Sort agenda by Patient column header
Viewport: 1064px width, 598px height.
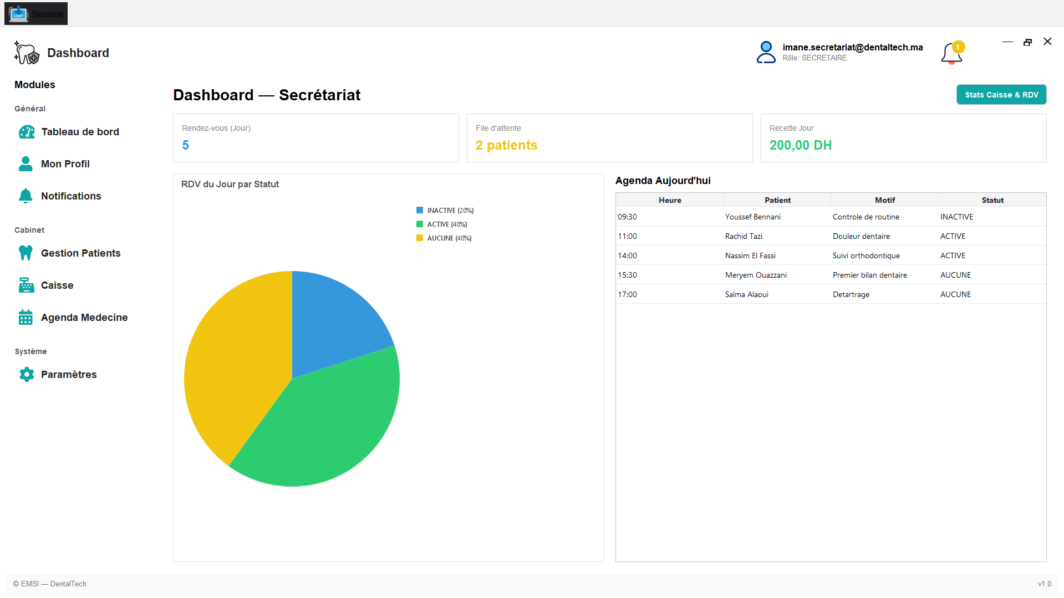[x=777, y=200]
